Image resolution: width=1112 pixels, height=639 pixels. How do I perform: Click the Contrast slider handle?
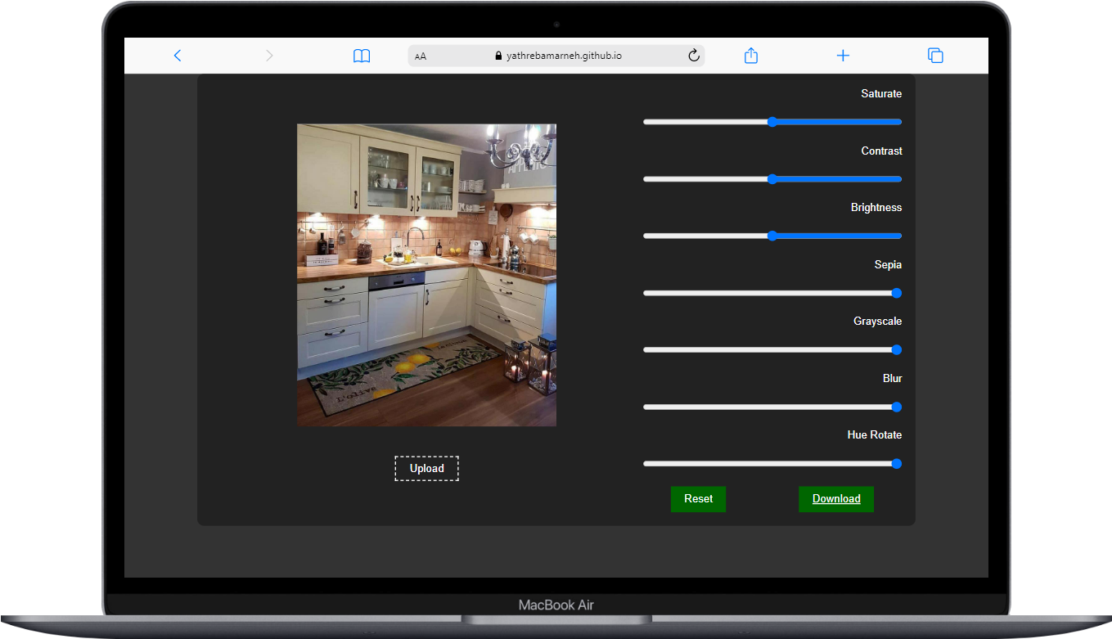[772, 178]
